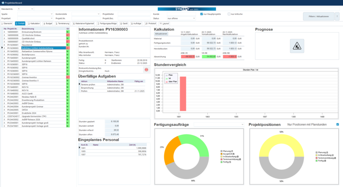
Task: Click red Kri flag for Greinar/Aventos row
Action: click(68, 77)
